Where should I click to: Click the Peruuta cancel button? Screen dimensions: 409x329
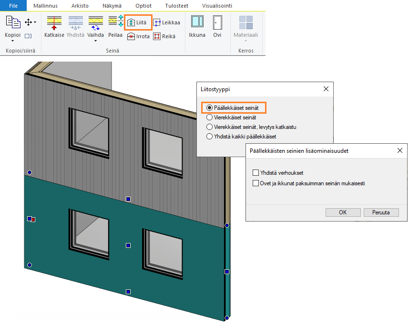point(381,212)
